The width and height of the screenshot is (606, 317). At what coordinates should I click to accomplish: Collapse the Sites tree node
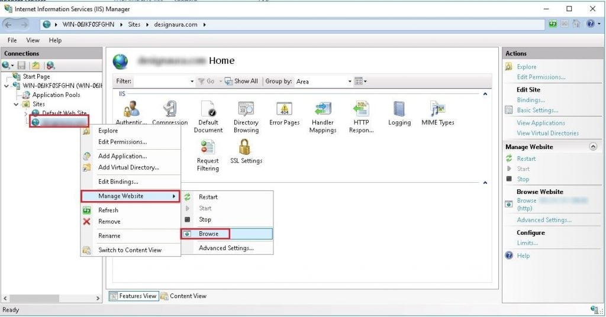16,104
